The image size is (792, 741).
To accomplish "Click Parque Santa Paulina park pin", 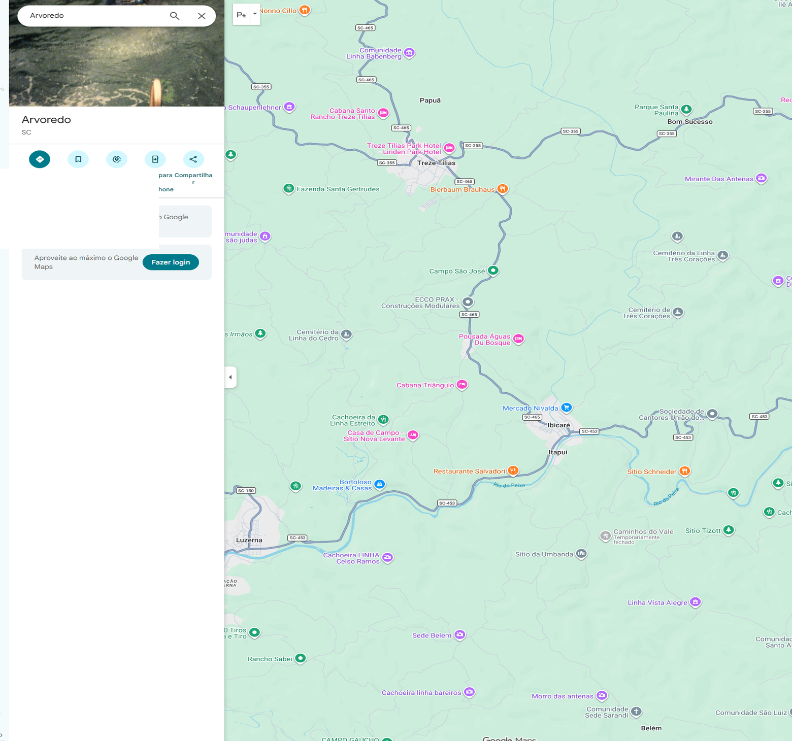I will (x=686, y=109).
